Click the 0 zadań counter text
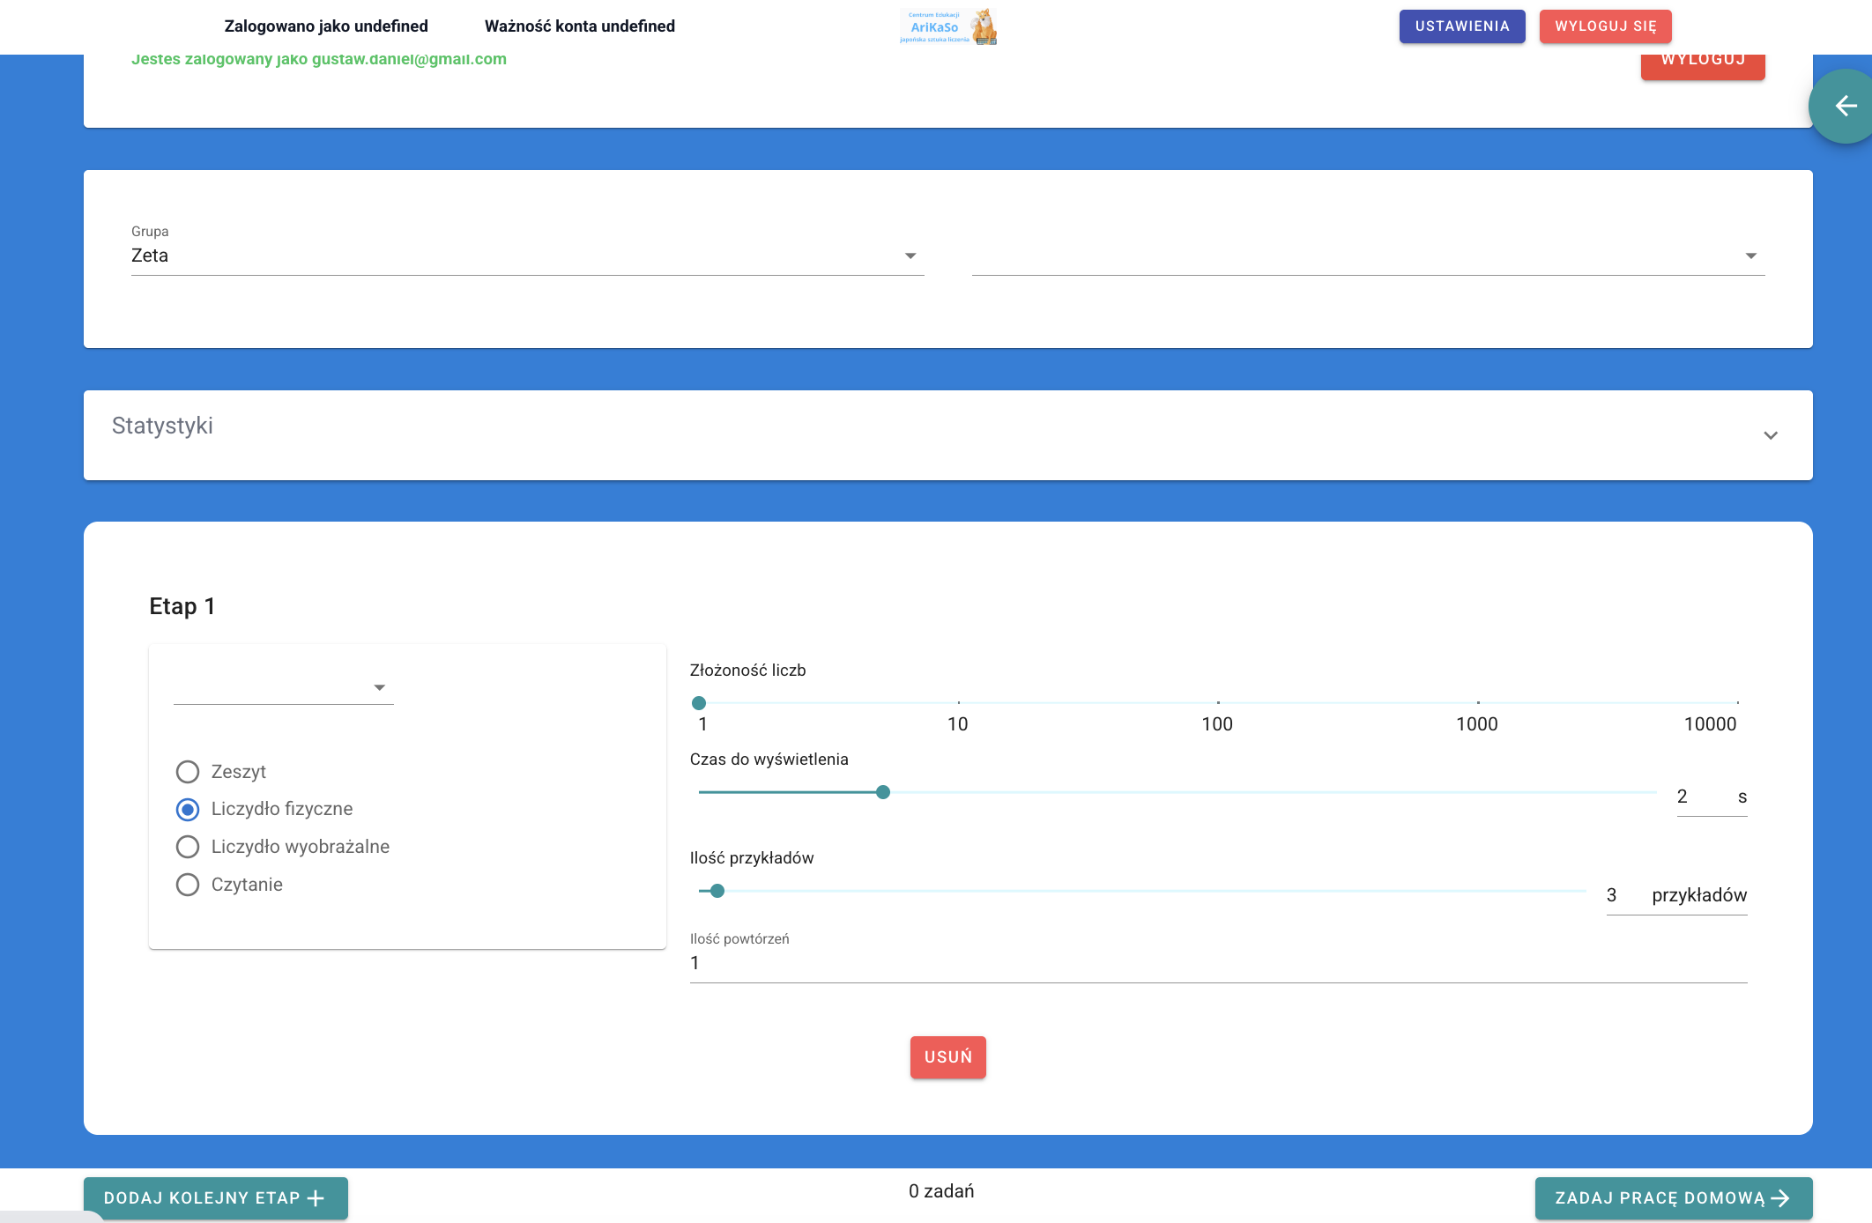The height and width of the screenshot is (1223, 1872). [941, 1191]
